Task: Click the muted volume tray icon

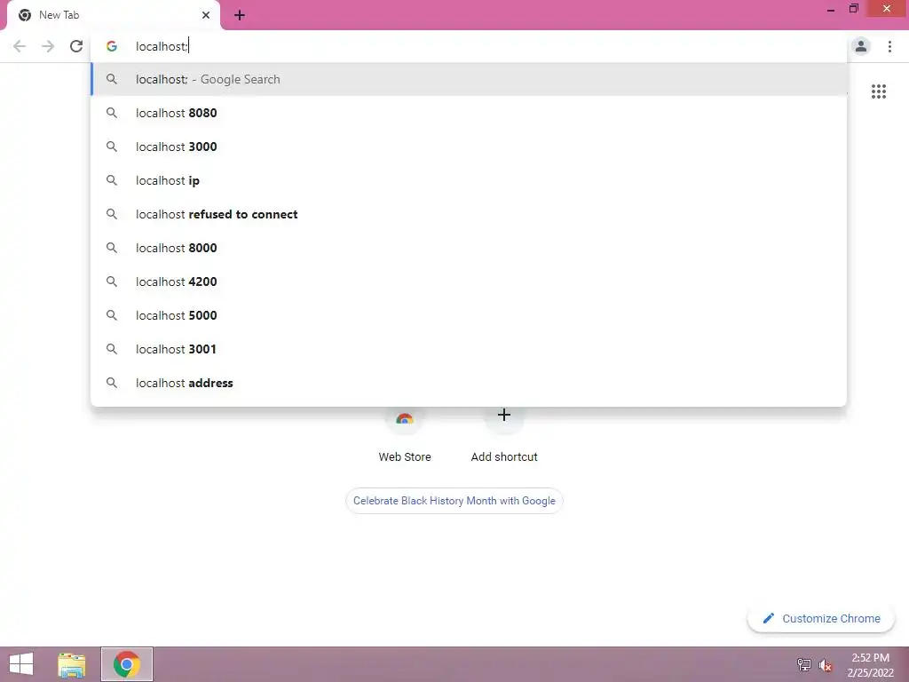Action: pyautogui.click(x=825, y=665)
